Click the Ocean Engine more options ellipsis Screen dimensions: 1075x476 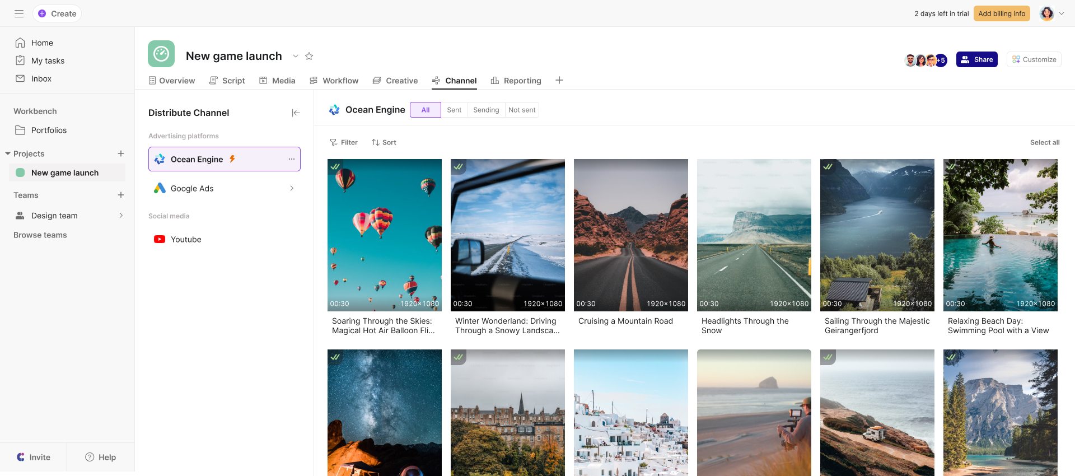tap(291, 159)
